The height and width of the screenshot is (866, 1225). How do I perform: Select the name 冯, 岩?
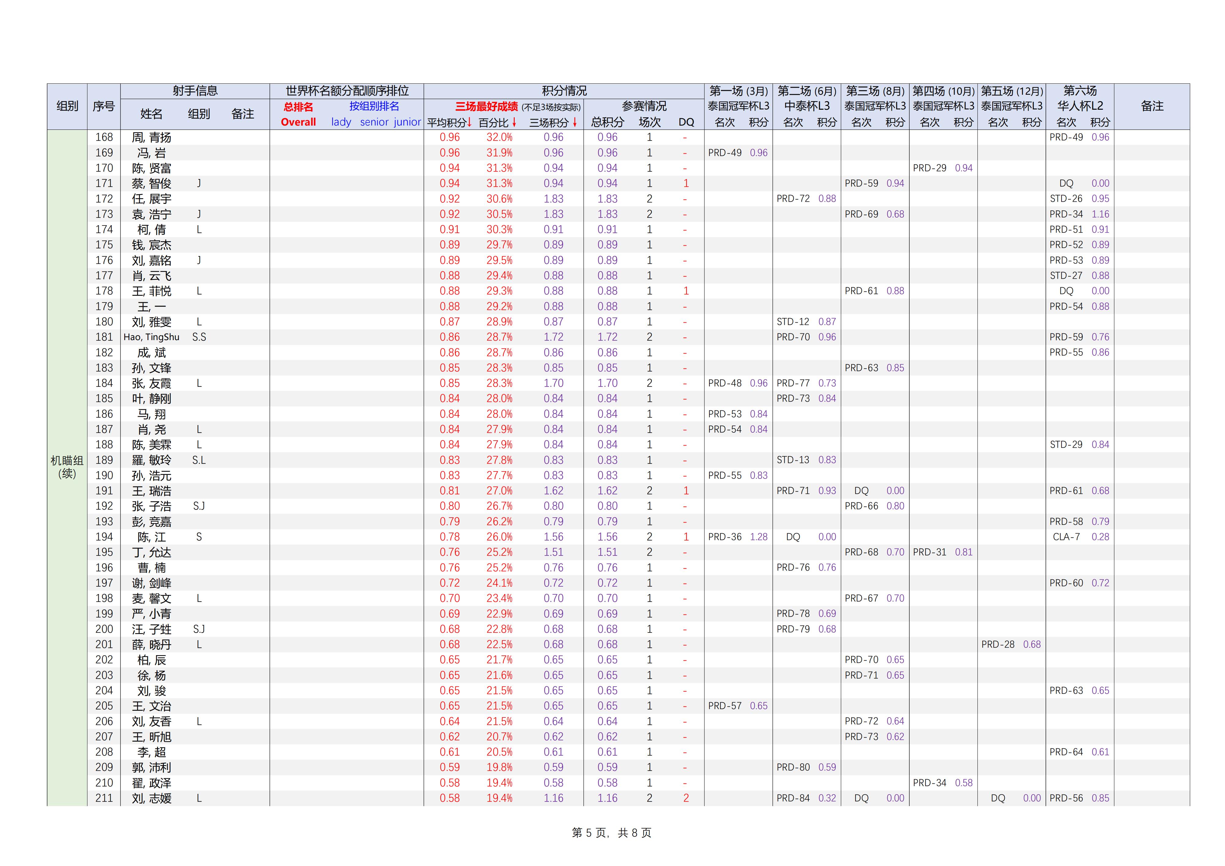click(152, 153)
